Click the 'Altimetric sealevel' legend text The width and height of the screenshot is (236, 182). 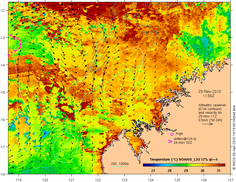(212, 105)
